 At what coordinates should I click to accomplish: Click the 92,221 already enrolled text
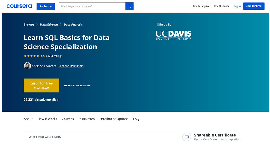(41, 100)
